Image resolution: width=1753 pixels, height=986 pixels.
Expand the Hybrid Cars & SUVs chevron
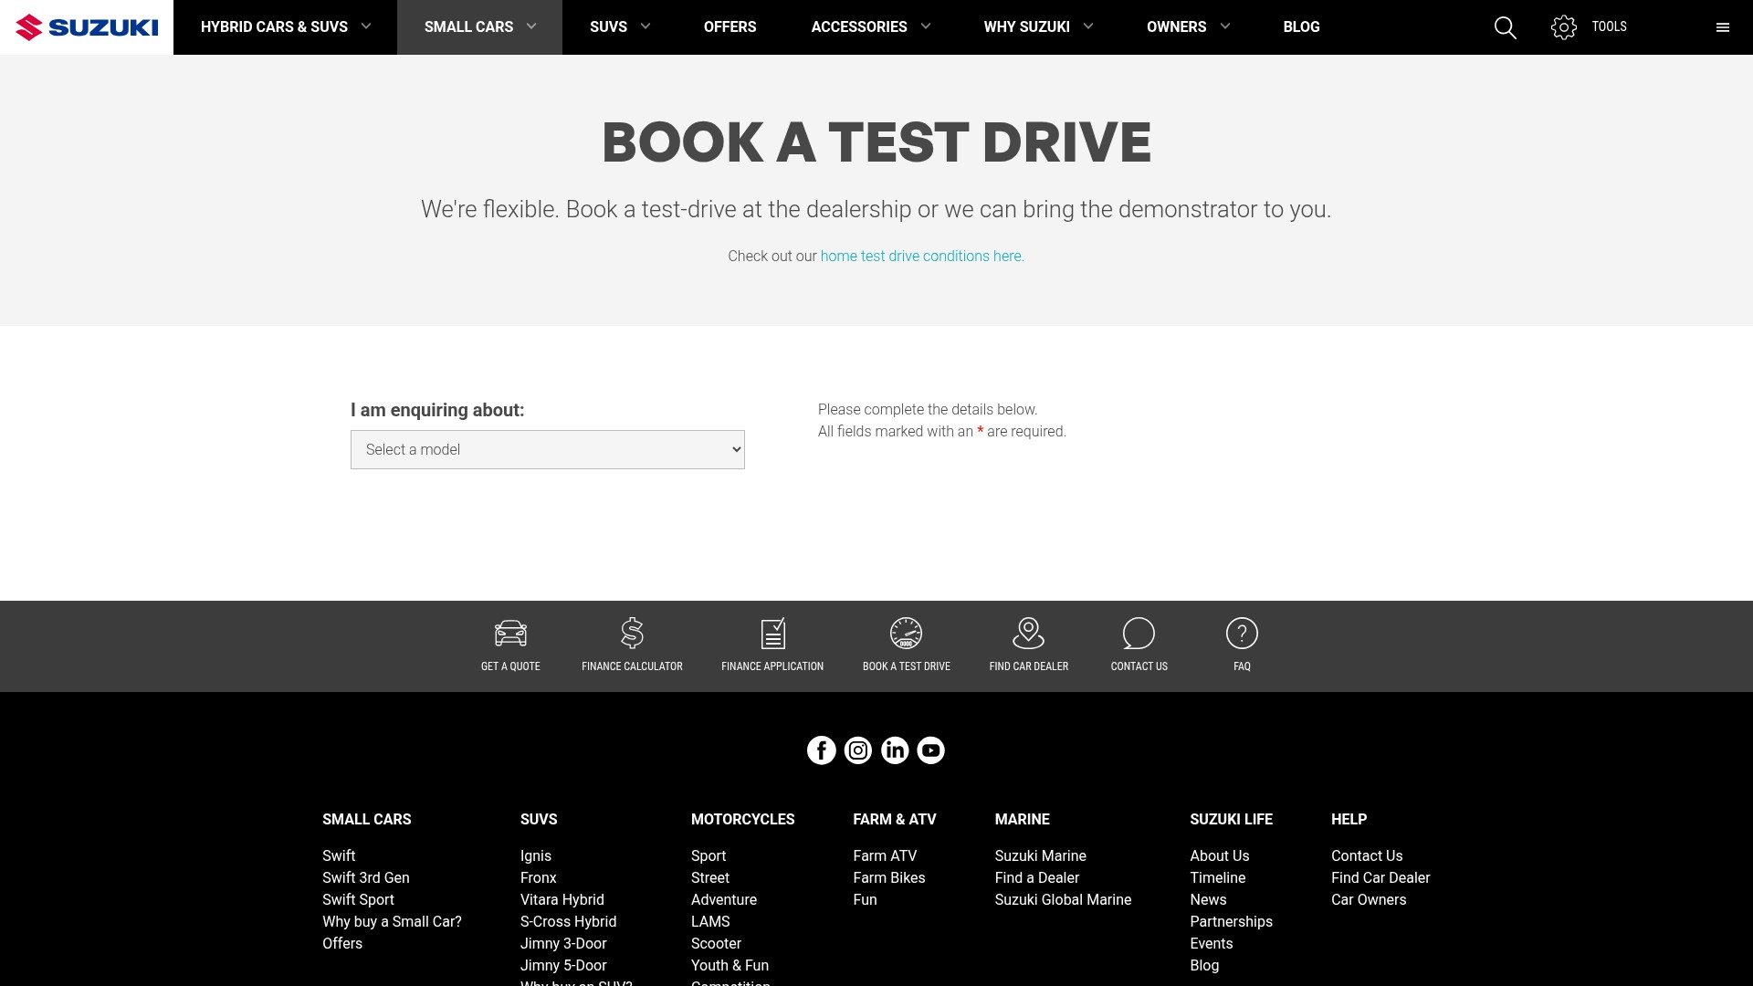[x=366, y=26]
